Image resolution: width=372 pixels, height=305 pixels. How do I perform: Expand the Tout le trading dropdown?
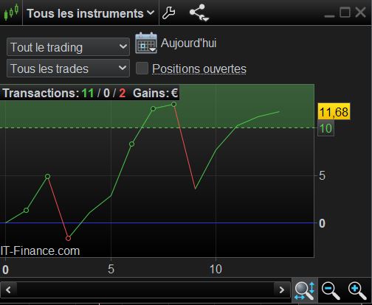pos(68,46)
